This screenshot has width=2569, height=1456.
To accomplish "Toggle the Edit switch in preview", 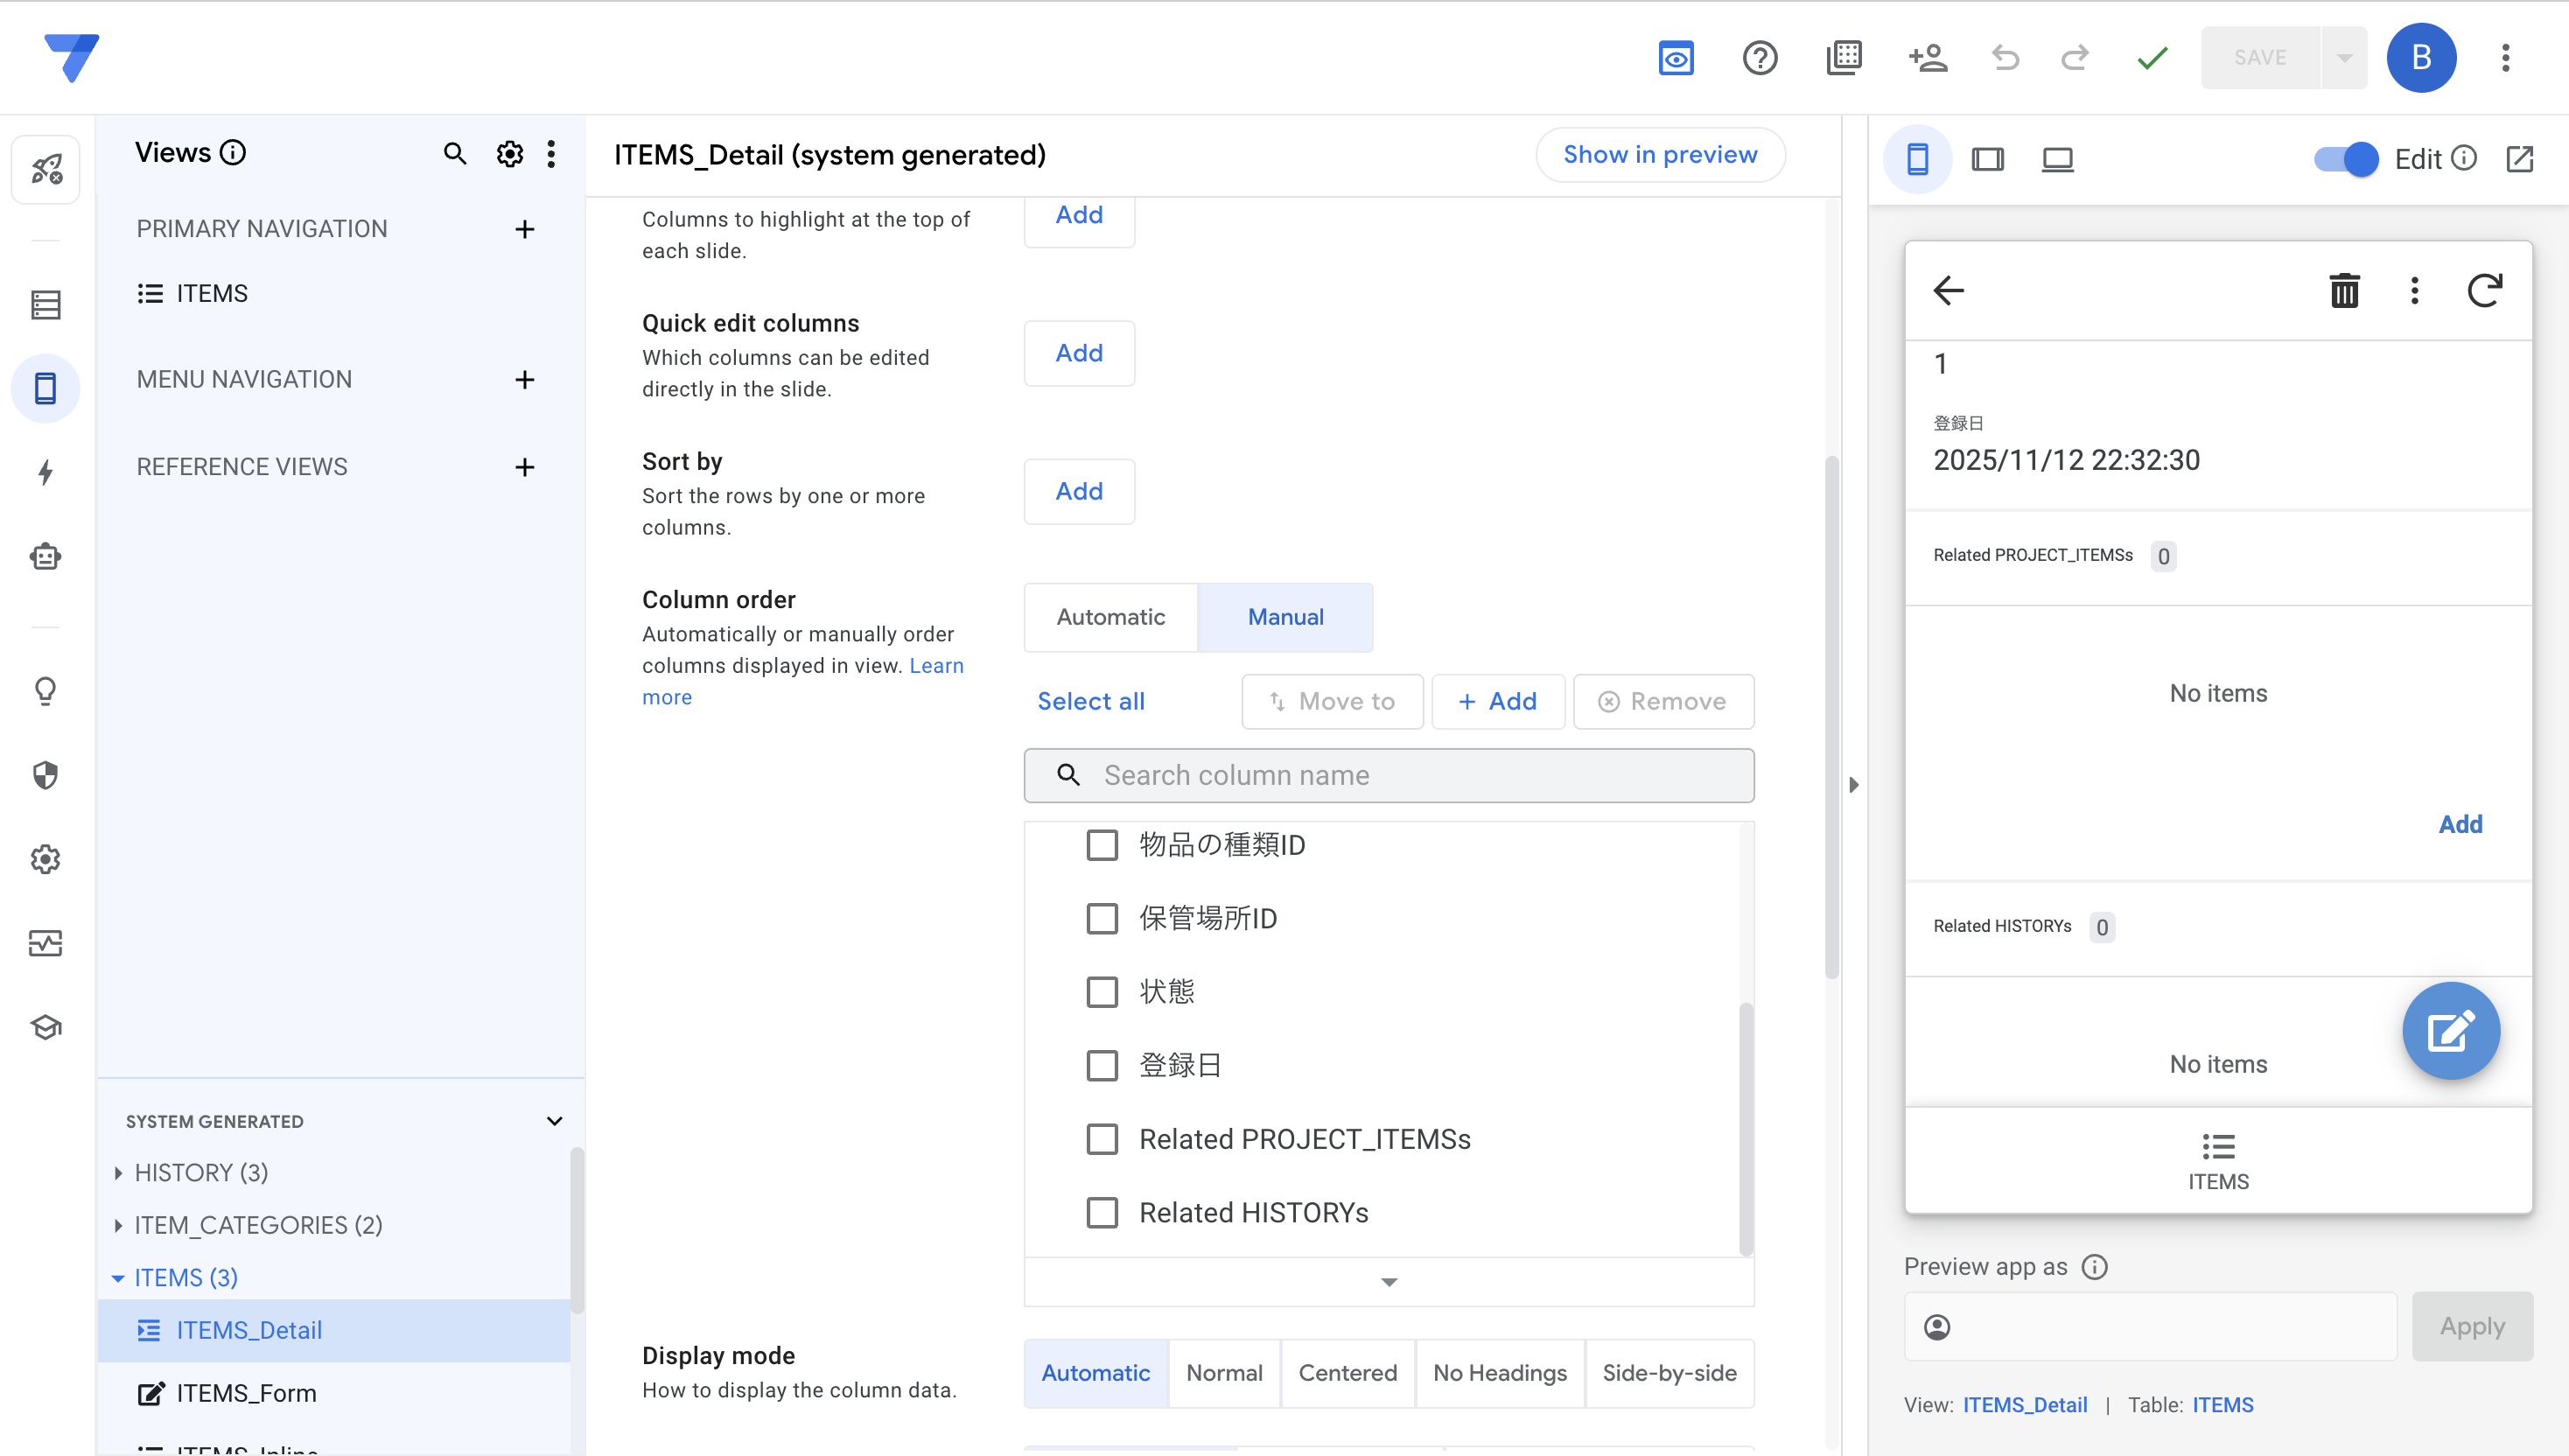I will [2345, 159].
